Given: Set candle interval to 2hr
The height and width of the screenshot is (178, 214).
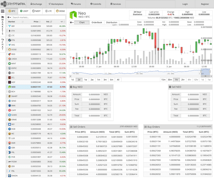Looking at the screenshot, I should coord(183,80).
